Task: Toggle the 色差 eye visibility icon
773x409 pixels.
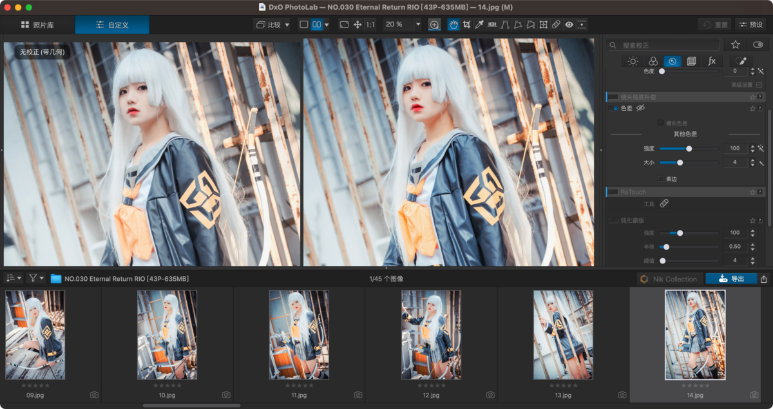Action: 640,108
